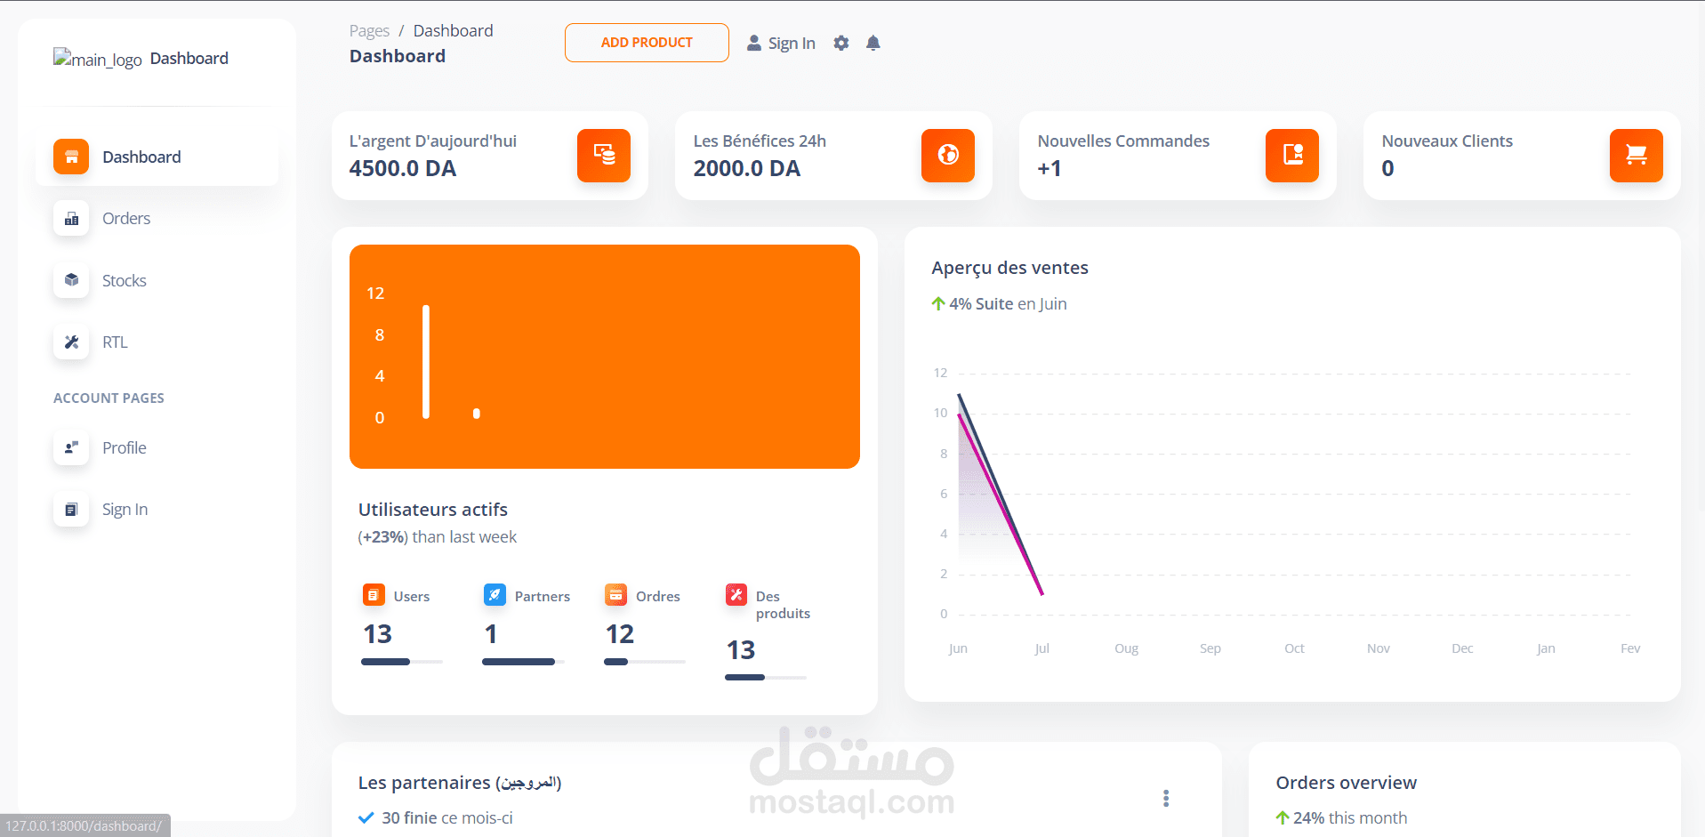Click the orange Users icon under Utilisateurs actifs
Image resolution: width=1705 pixels, height=837 pixels.
(374, 595)
